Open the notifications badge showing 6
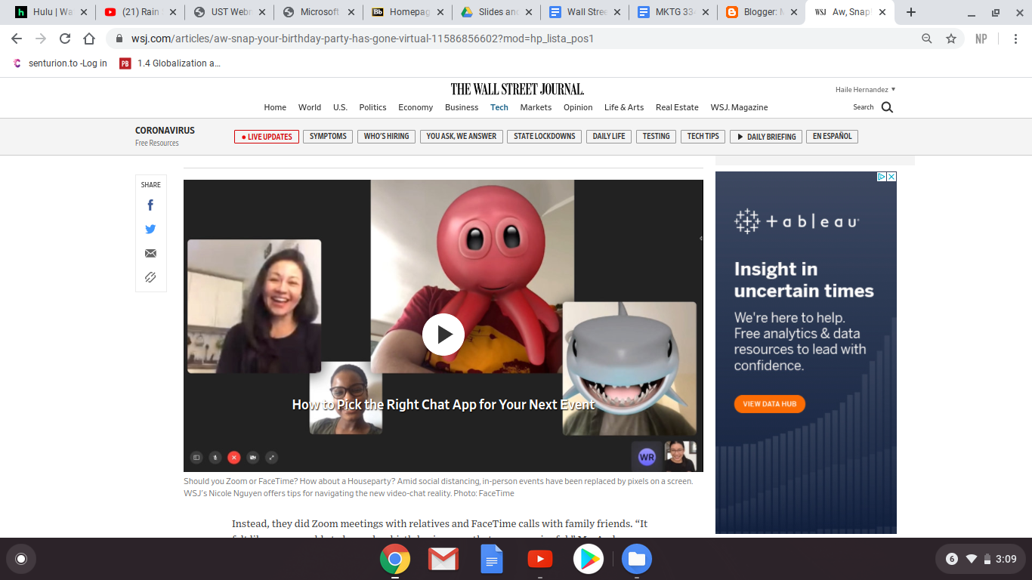1032x580 pixels. pos(952,559)
